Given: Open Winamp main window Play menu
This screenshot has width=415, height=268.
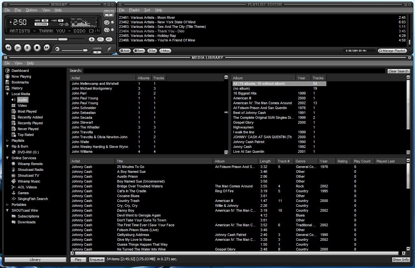Looking at the screenshot, I should tap(18, 10).
